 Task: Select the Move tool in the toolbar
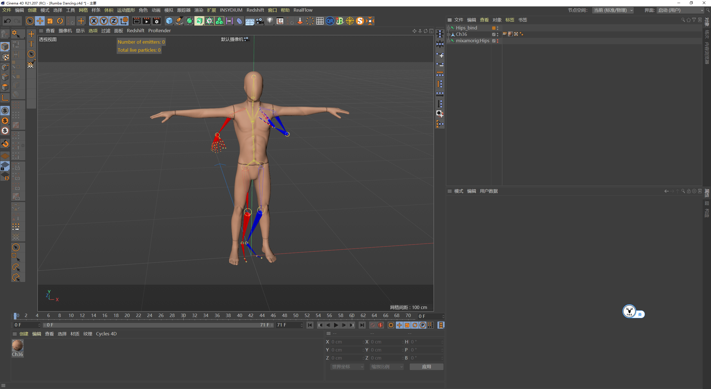[40, 21]
